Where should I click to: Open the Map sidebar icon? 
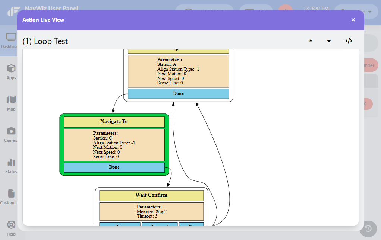[11, 100]
